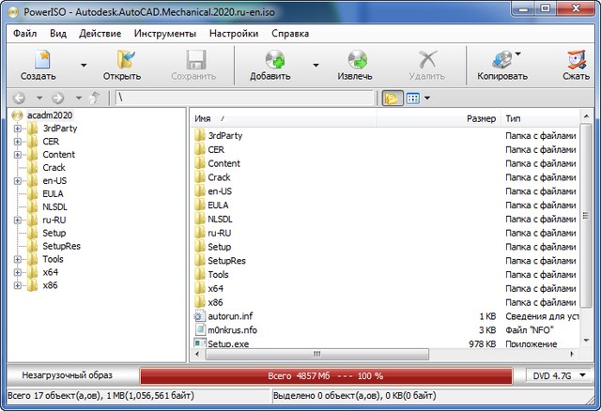This screenshot has height=411, width=601.
Task: Click the Добавить (Add) toolbar icon
Action: (270, 61)
